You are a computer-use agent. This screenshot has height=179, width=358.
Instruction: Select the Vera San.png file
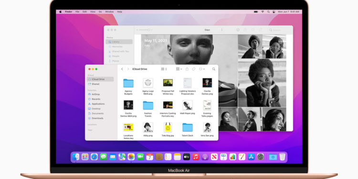(x=207, y=130)
